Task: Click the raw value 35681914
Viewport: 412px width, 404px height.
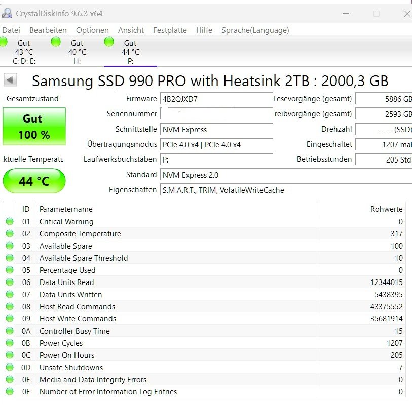Action: (x=387, y=318)
